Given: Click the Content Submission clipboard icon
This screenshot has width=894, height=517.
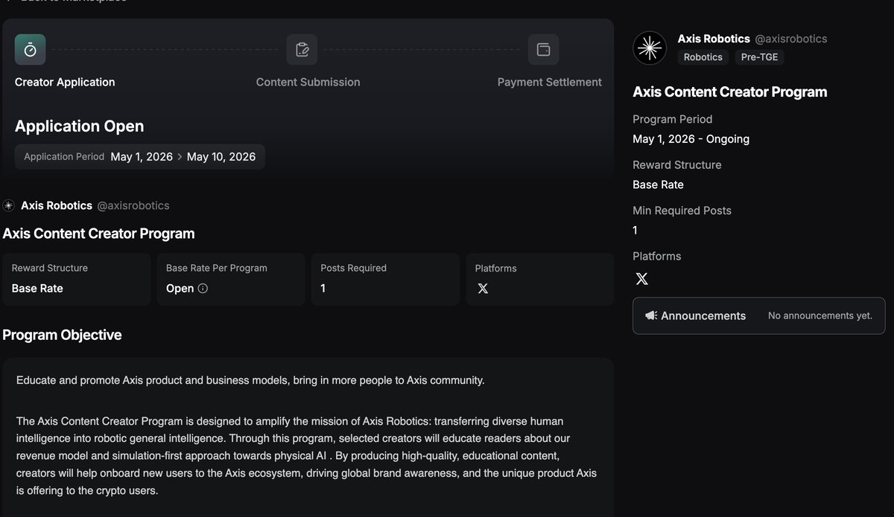Looking at the screenshot, I should pyautogui.click(x=302, y=50).
